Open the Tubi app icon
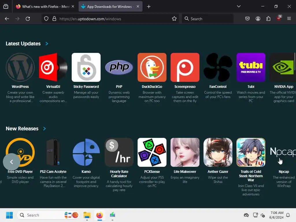The width and height of the screenshot is (296, 222). click(x=251, y=67)
